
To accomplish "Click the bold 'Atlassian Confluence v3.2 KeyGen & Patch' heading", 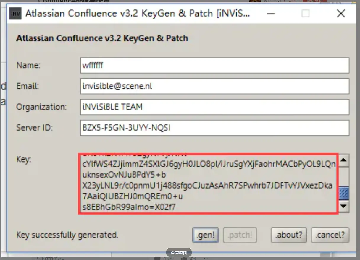I will [x=102, y=38].
